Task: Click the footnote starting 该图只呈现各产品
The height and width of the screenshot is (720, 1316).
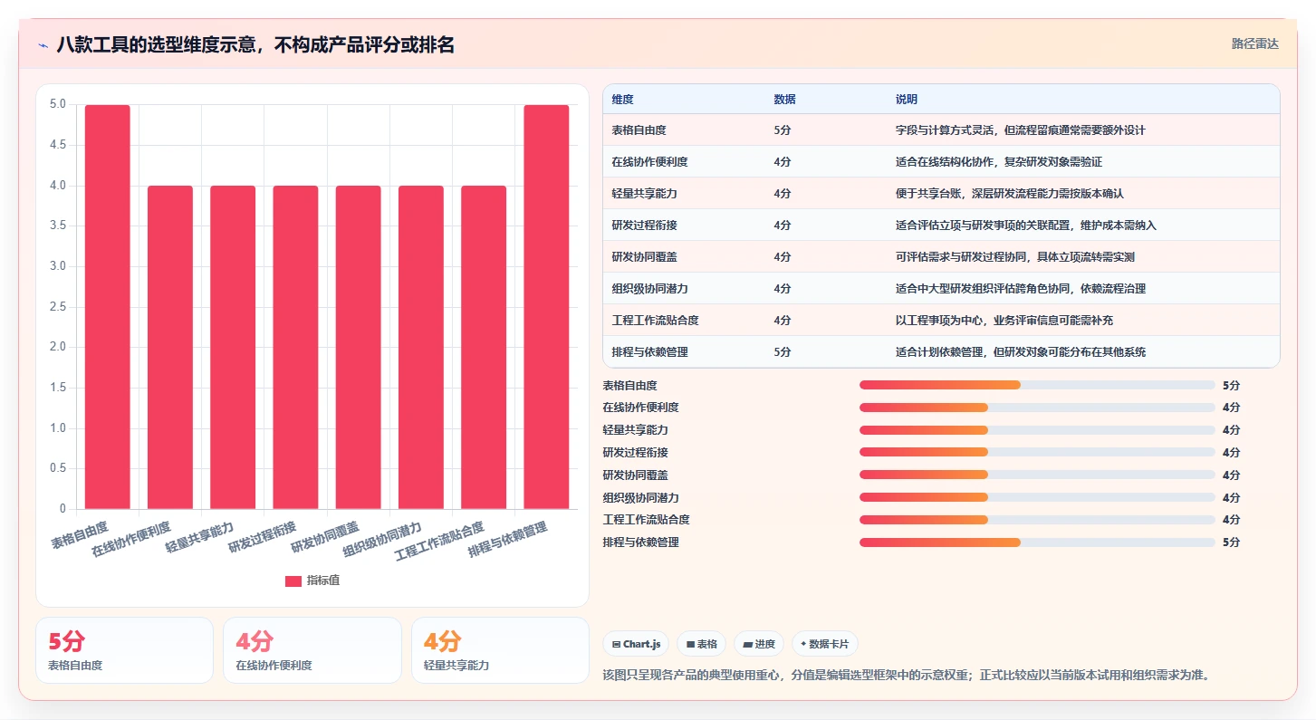Action: (906, 675)
